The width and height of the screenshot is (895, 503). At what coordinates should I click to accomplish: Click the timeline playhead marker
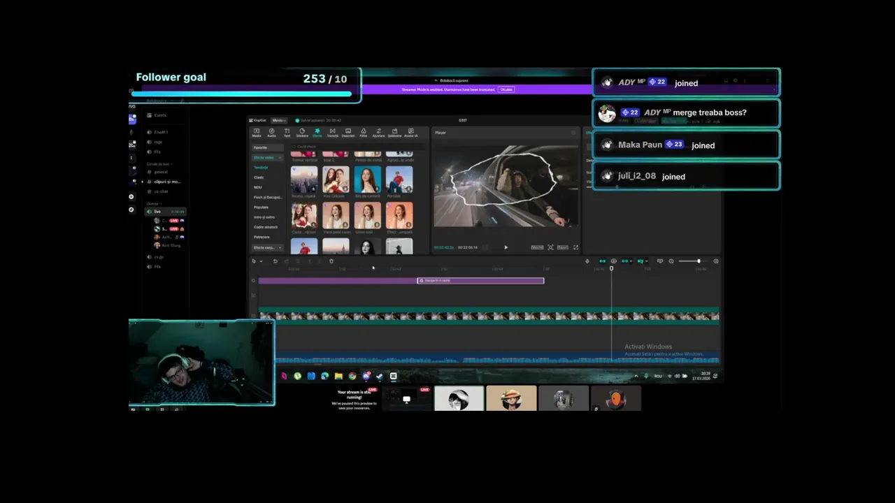(x=611, y=268)
